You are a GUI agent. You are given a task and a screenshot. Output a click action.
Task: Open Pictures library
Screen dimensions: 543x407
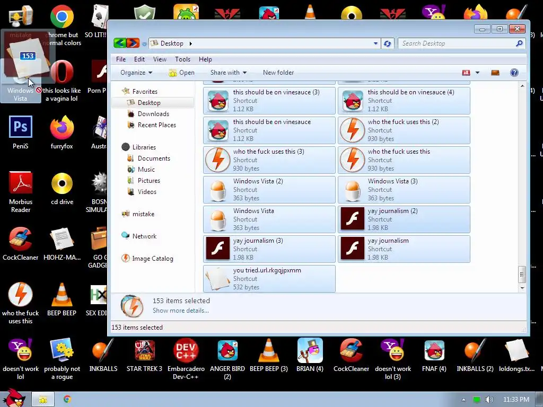(144, 180)
